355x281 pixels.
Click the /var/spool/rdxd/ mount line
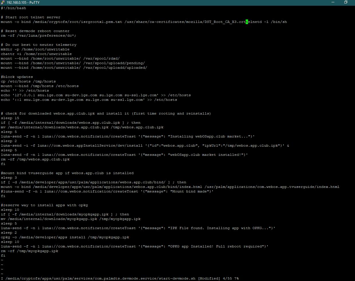click(x=60, y=58)
